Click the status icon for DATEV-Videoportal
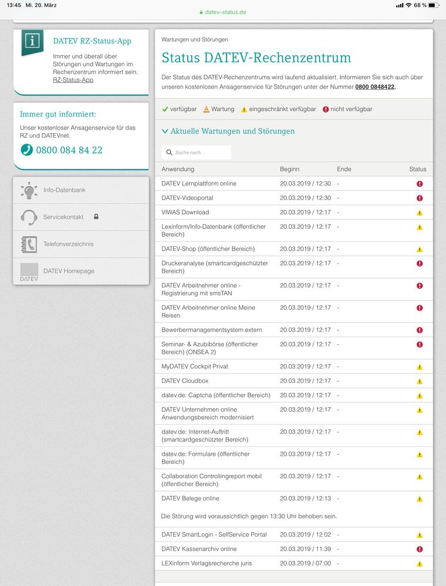 point(420,198)
